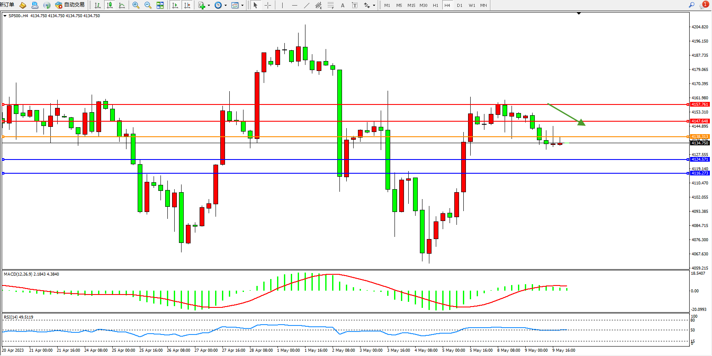Click the tile windows icon
The width and height of the screenshot is (712, 356).
(160, 5)
